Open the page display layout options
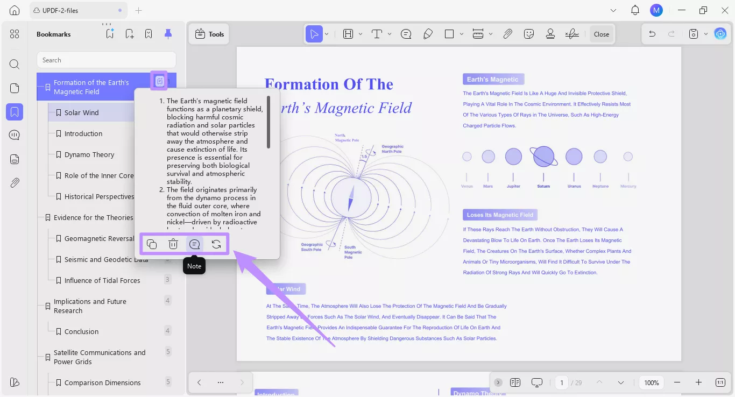Viewport: 735px width, 397px height. [x=515, y=382]
